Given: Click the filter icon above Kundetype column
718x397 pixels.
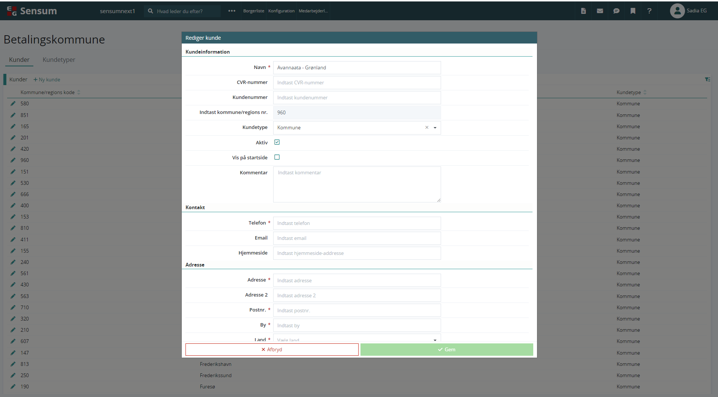Looking at the screenshot, I should point(707,79).
